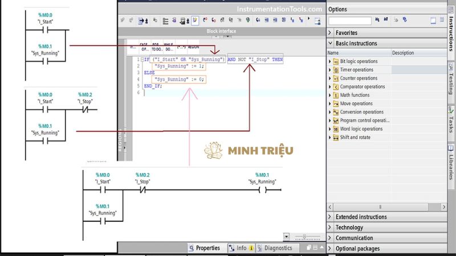Collapse the Basic instructions section
Viewport: 456px width, 256px height.
coord(331,43)
